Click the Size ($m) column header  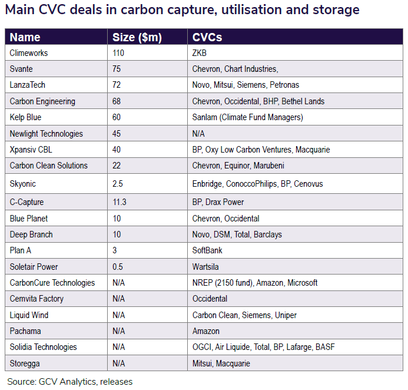point(137,38)
